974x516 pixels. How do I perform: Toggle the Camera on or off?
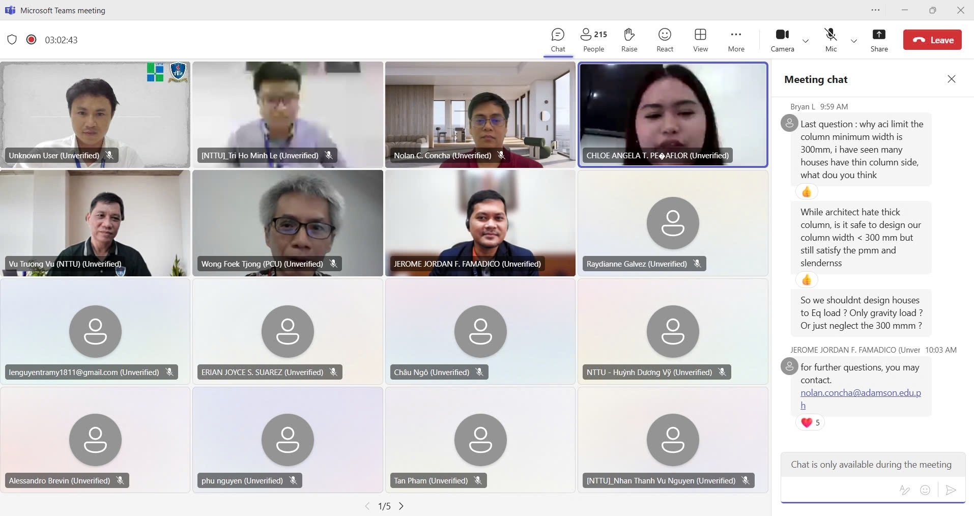[x=782, y=40]
